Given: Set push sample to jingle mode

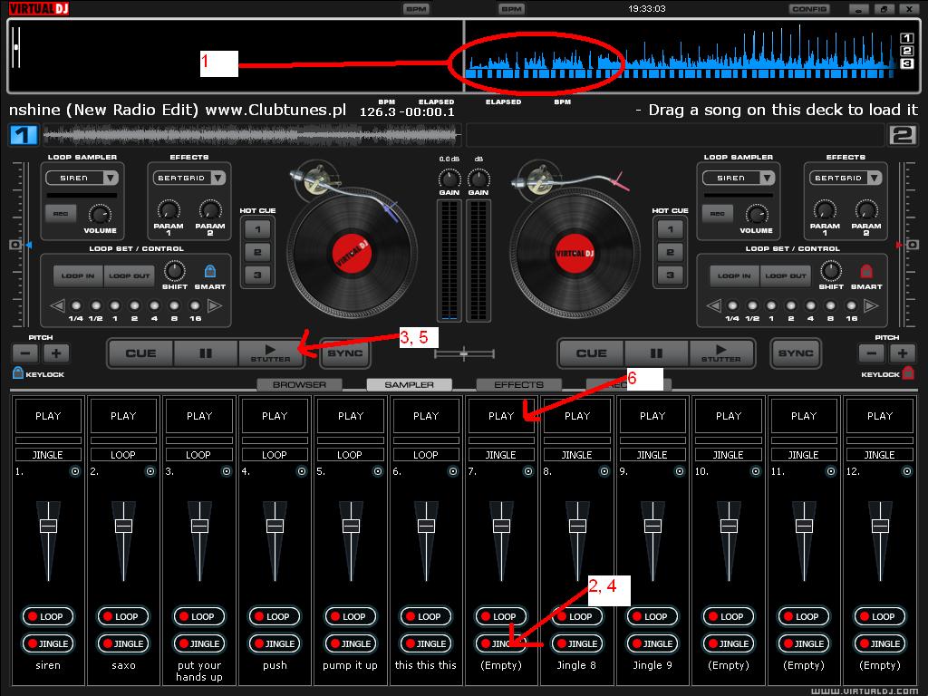Looking at the screenshot, I should pyautogui.click(x=275, y=643).
